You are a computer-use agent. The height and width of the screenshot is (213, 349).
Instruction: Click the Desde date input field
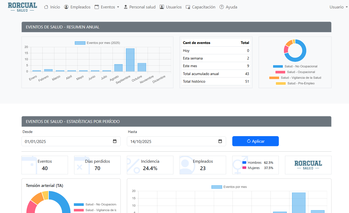[66, 141]
